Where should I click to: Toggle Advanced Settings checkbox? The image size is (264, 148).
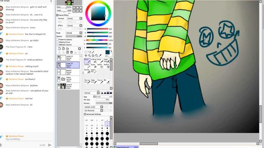(x=85, y=114)
